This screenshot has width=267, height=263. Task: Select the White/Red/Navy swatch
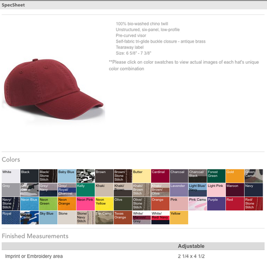[160, 217]
